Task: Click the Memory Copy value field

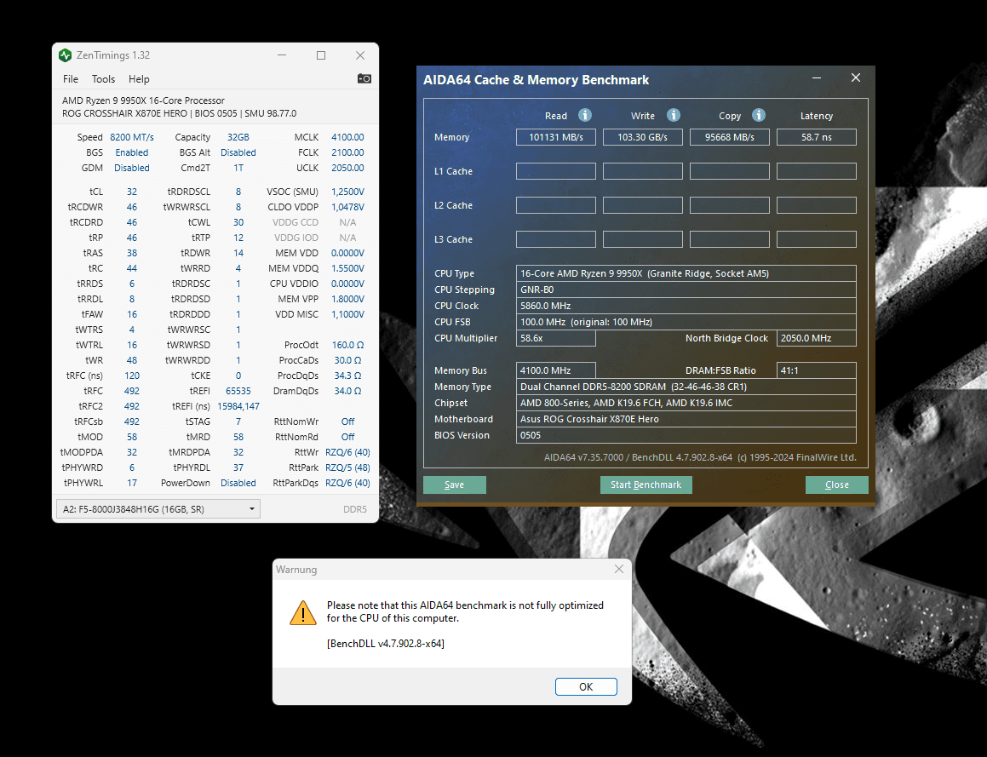Action: [730, 137]
